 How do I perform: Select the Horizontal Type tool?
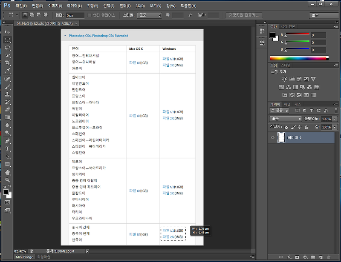(7, 149)
